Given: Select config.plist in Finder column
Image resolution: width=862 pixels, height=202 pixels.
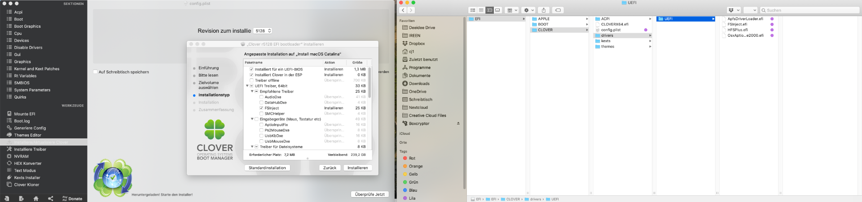Looking at the screenshot, I should [611, 30].
